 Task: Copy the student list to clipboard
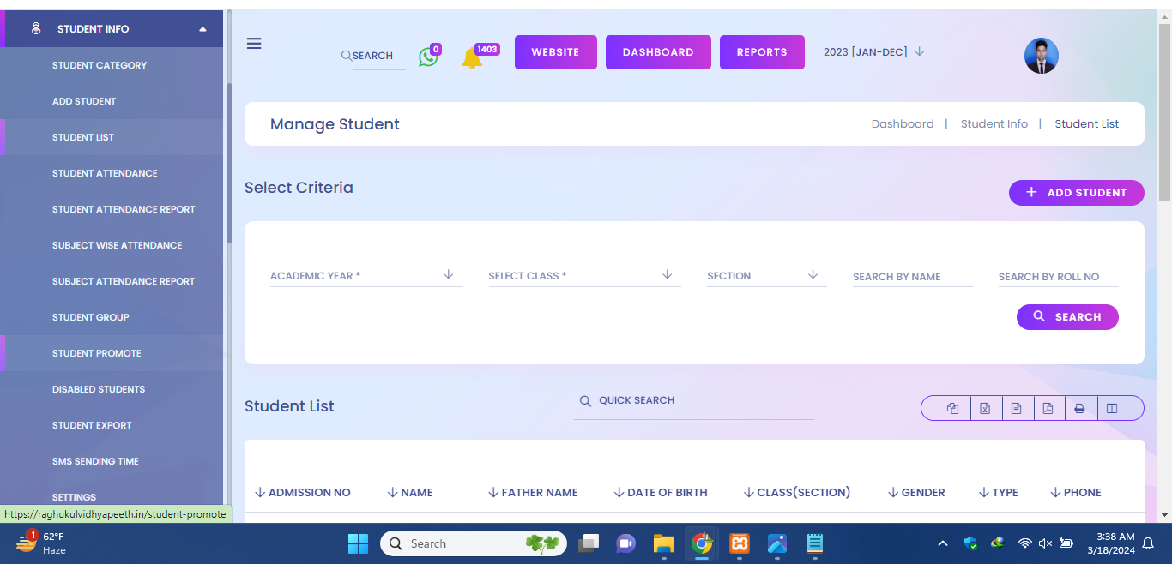[x=952, y=409]
